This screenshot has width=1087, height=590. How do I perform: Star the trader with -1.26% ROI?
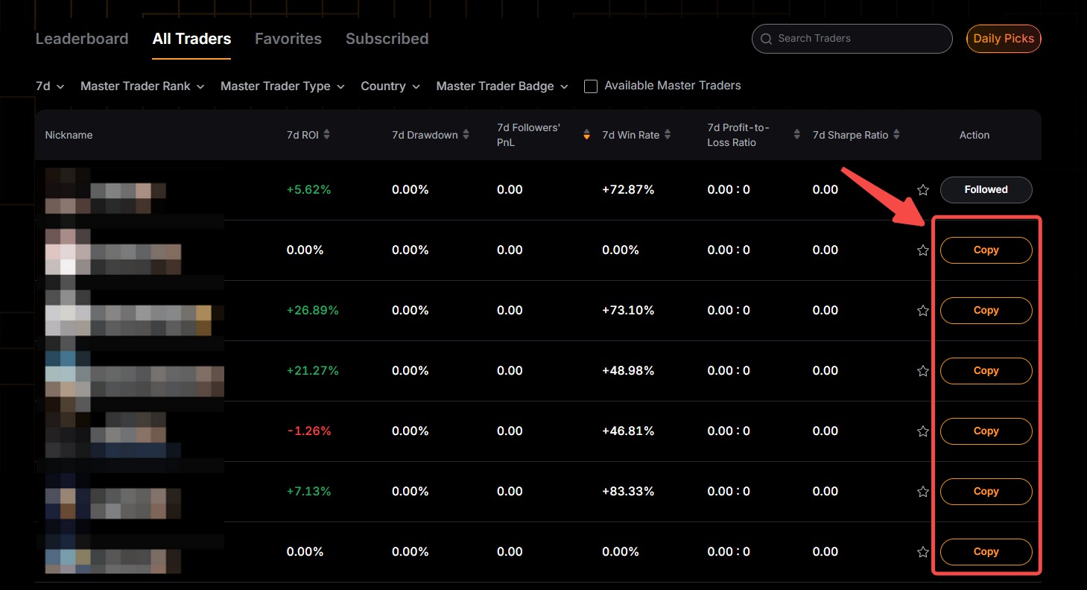click(923, 431)
